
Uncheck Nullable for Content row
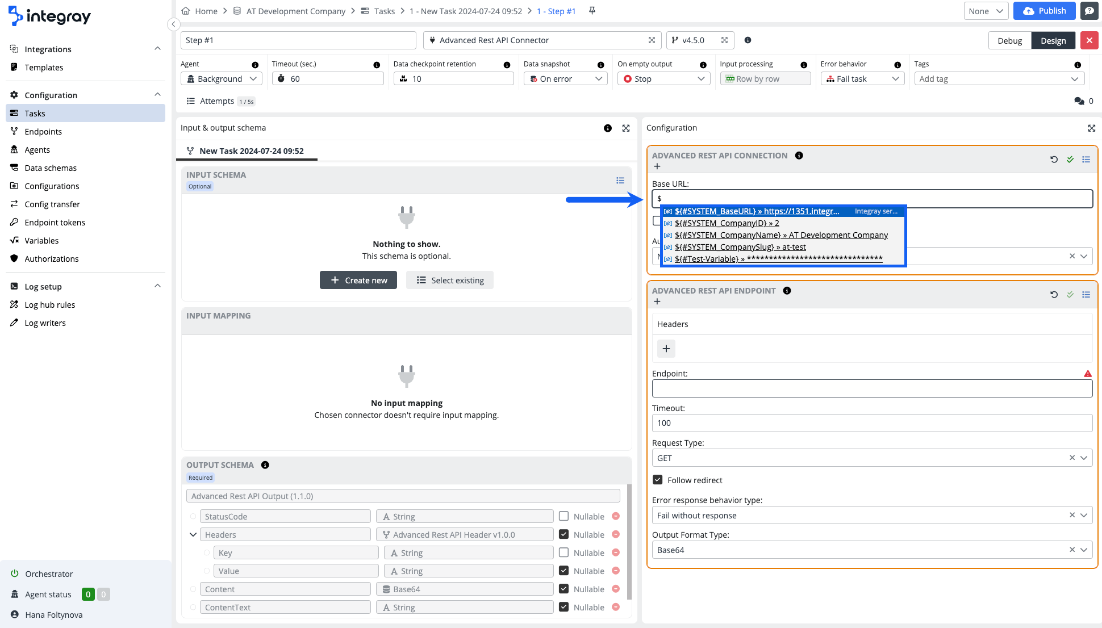pyautogui.click(x=563, y=589)
